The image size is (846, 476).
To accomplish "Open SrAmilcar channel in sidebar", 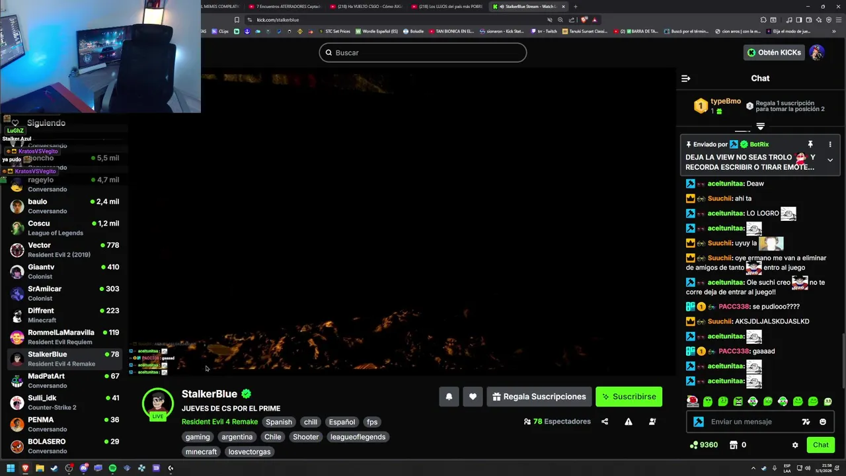I will (64, 294).
